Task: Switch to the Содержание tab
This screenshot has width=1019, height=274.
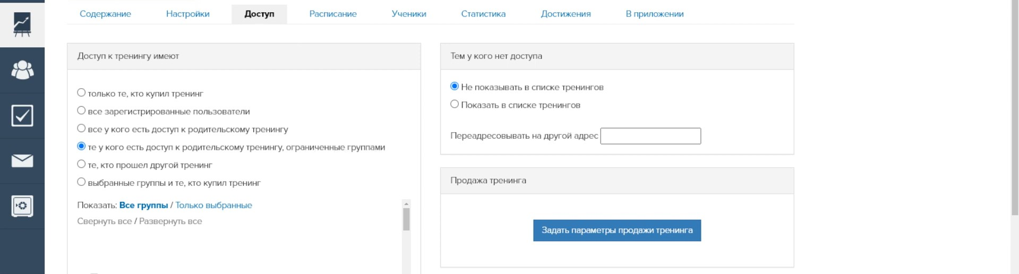Action: click(105, 14)
